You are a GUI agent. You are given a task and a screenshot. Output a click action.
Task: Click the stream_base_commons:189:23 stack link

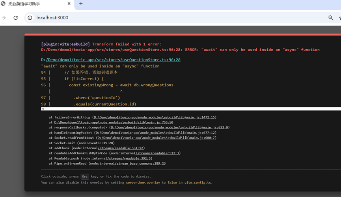[140, 164]
